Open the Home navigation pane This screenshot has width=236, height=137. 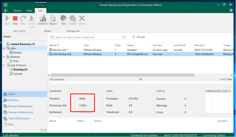coord(25,94)
